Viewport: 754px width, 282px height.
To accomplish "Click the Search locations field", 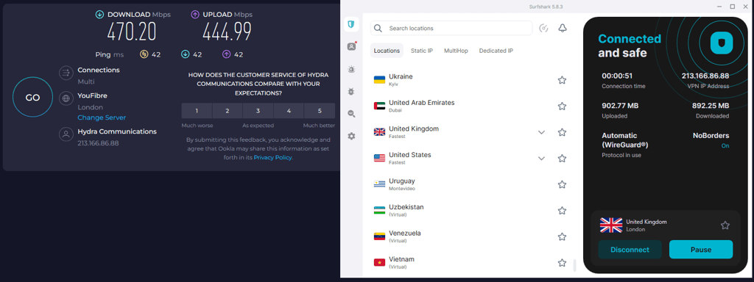I will (451, 29).
